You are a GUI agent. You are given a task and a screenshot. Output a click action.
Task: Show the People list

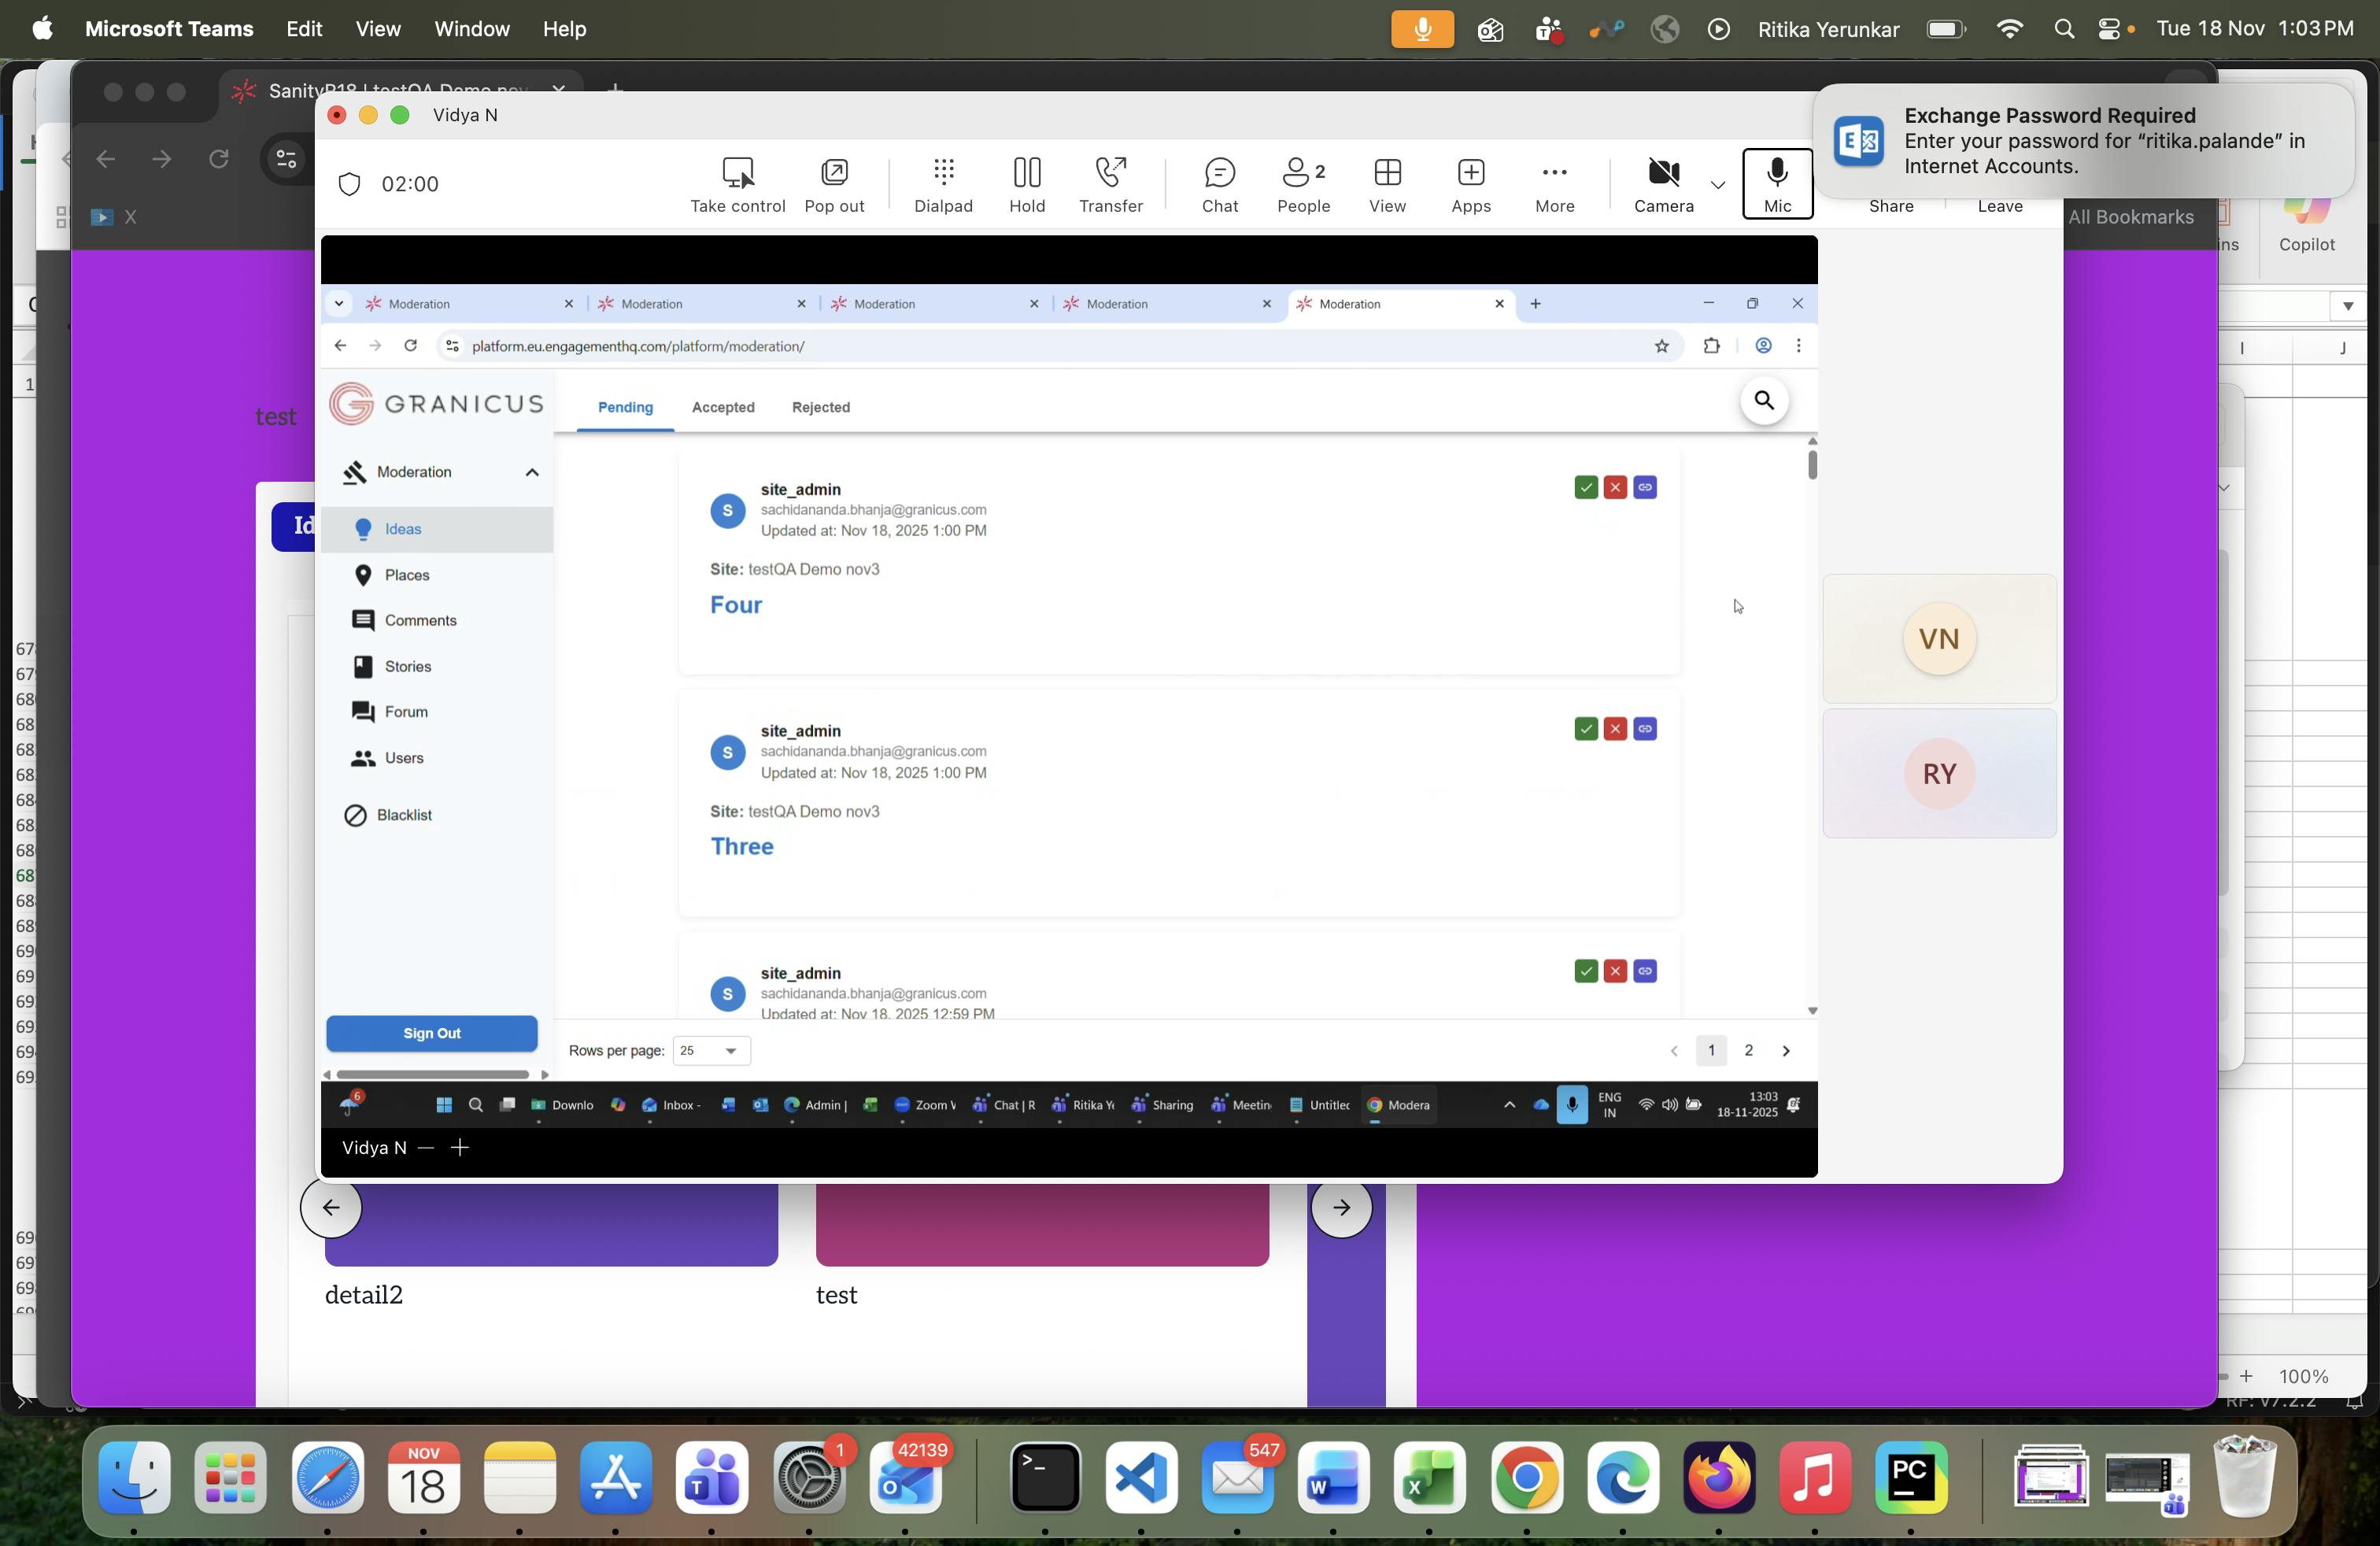[x=1302, y=174]
